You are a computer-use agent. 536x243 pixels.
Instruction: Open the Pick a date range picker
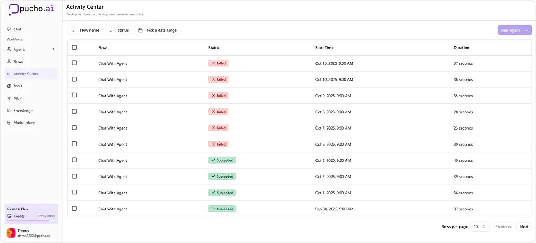[157, 30]
